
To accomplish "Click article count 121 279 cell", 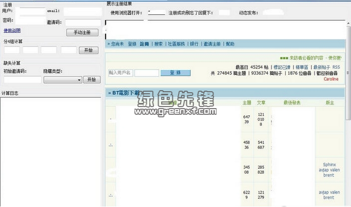I will click(261, 195).
